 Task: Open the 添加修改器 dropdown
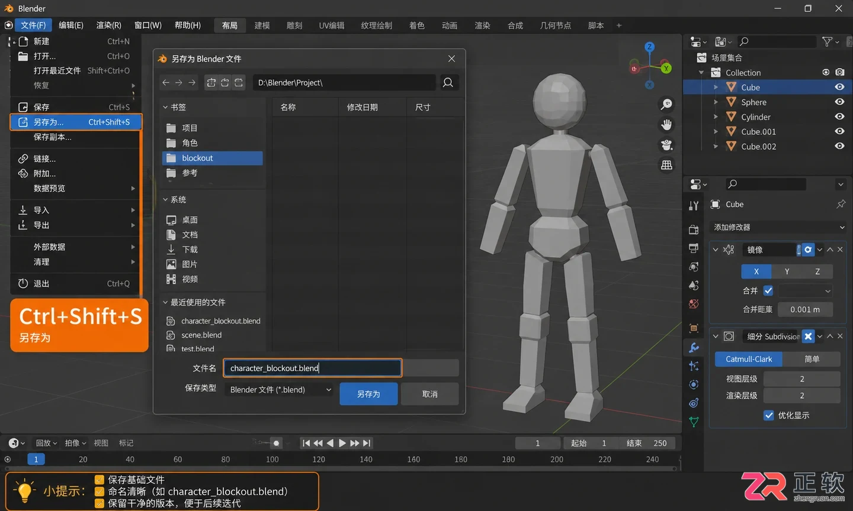[x=778, y=227]
